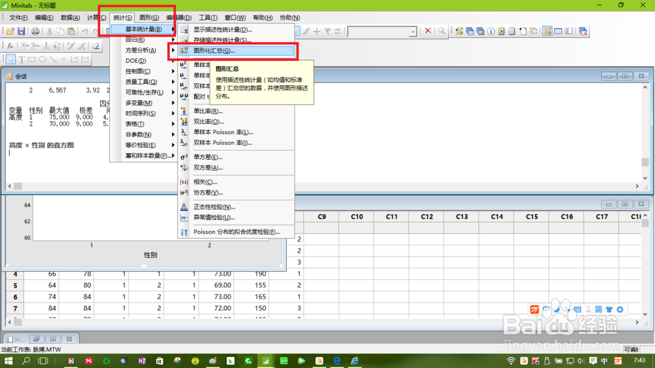Open the History command-line icon
Screen dimensions: 655x368
(501, 31)
